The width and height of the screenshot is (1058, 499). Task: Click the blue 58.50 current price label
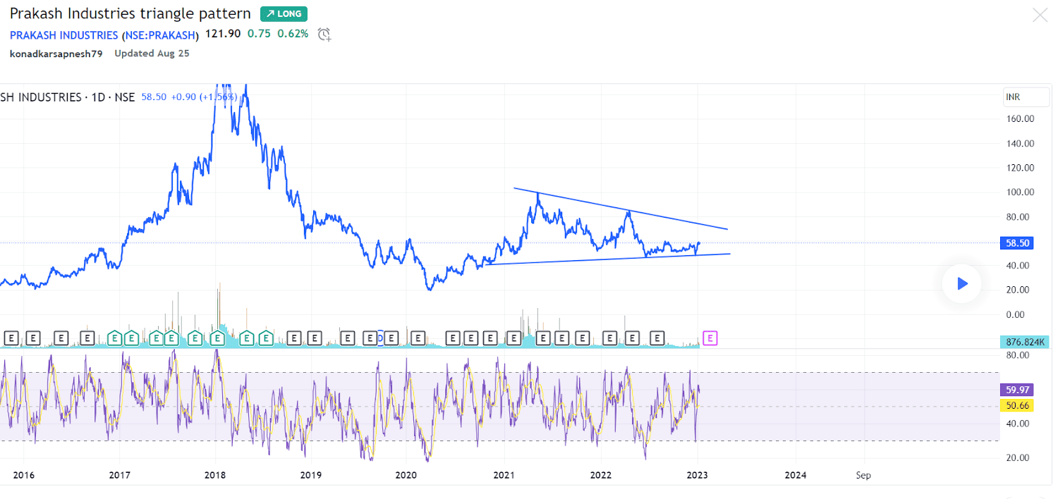(1016, 242)
